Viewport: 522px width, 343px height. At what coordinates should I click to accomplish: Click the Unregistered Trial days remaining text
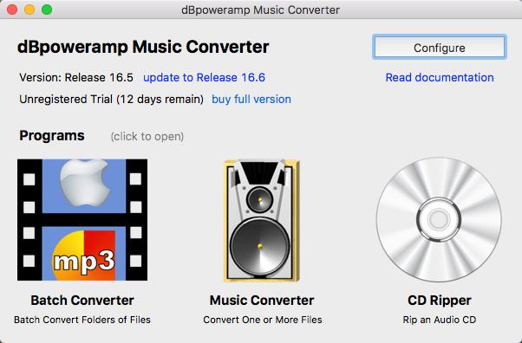click(x=112, y=99)
